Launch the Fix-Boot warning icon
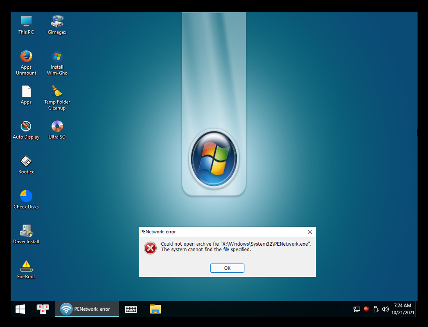Viewport: 428px width, 327px height. click(x=26, y=269)
